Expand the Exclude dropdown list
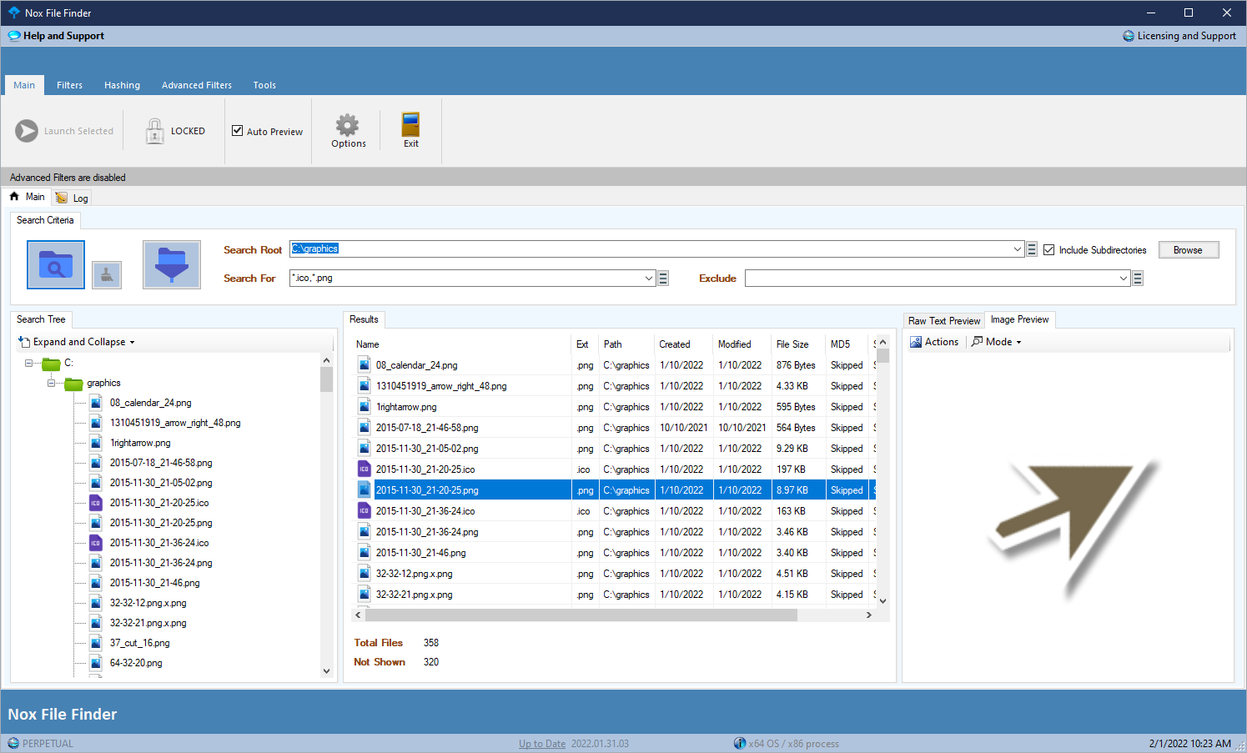Viewport: 1247px width, 753px height. pos(1123,279)
